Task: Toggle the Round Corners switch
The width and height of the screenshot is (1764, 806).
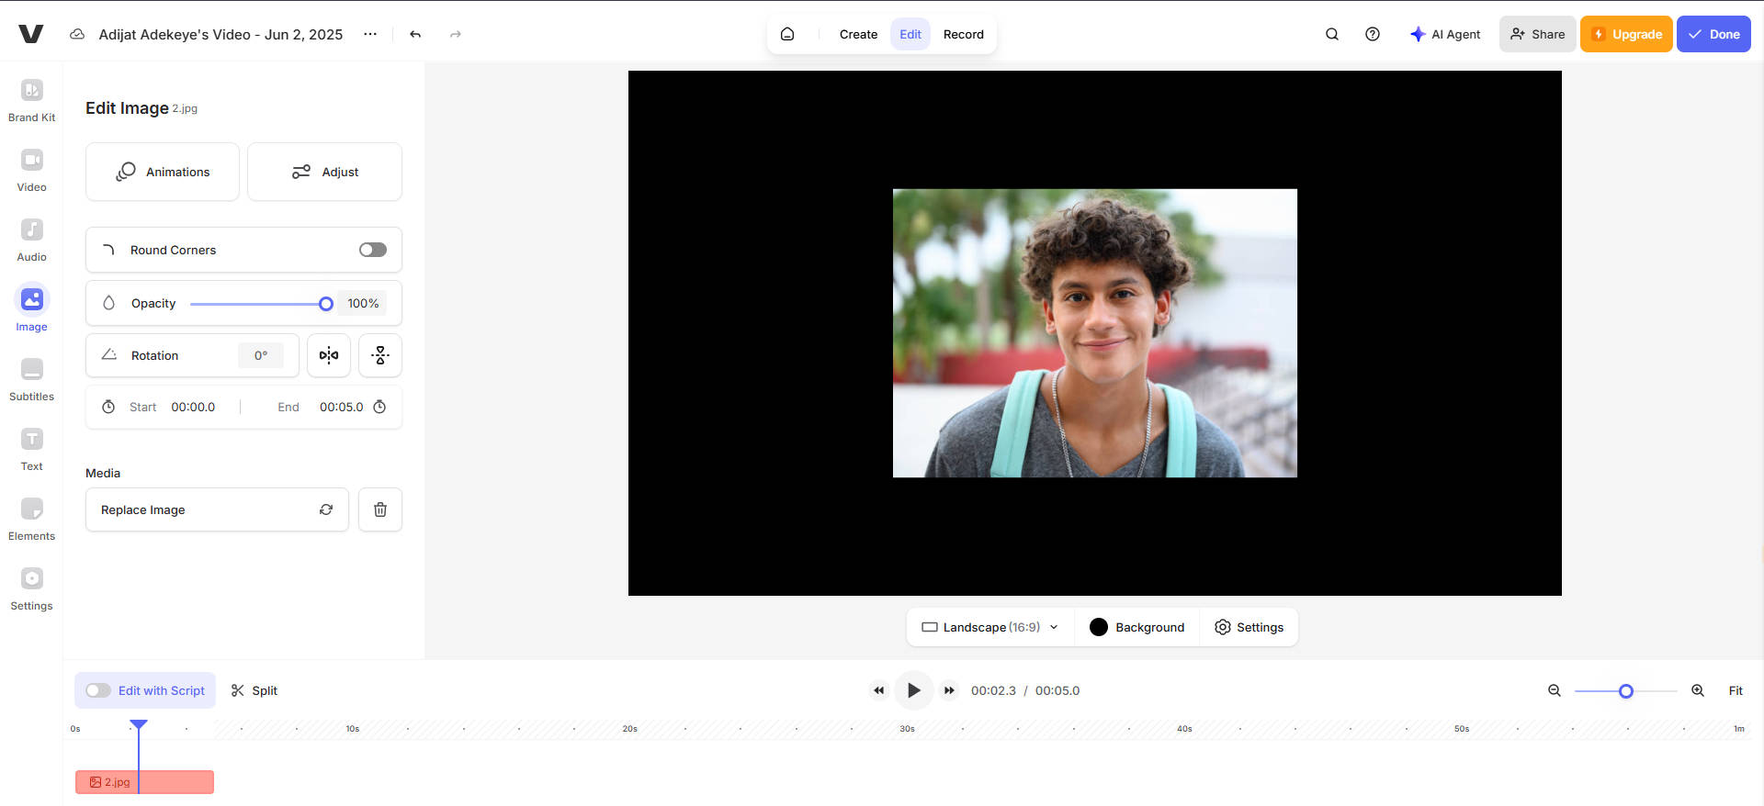Action: (373, 250)
